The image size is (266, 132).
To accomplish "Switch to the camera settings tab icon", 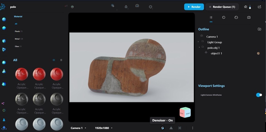I will (x=249, y=18).
